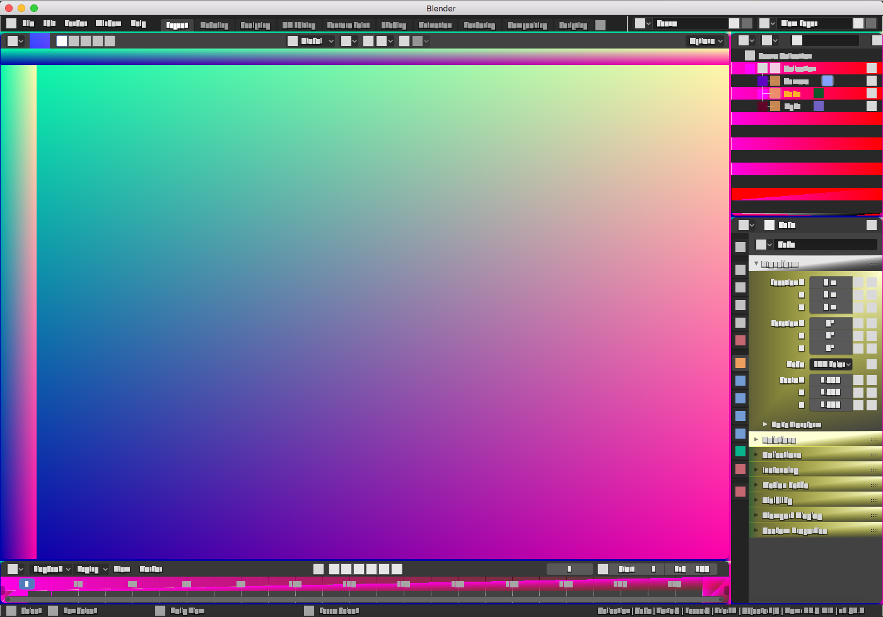Open the Output properties tab
The image size is (883, 617).
[740, 287]
